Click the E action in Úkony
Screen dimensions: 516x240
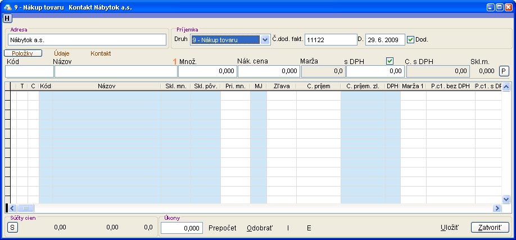309,228
